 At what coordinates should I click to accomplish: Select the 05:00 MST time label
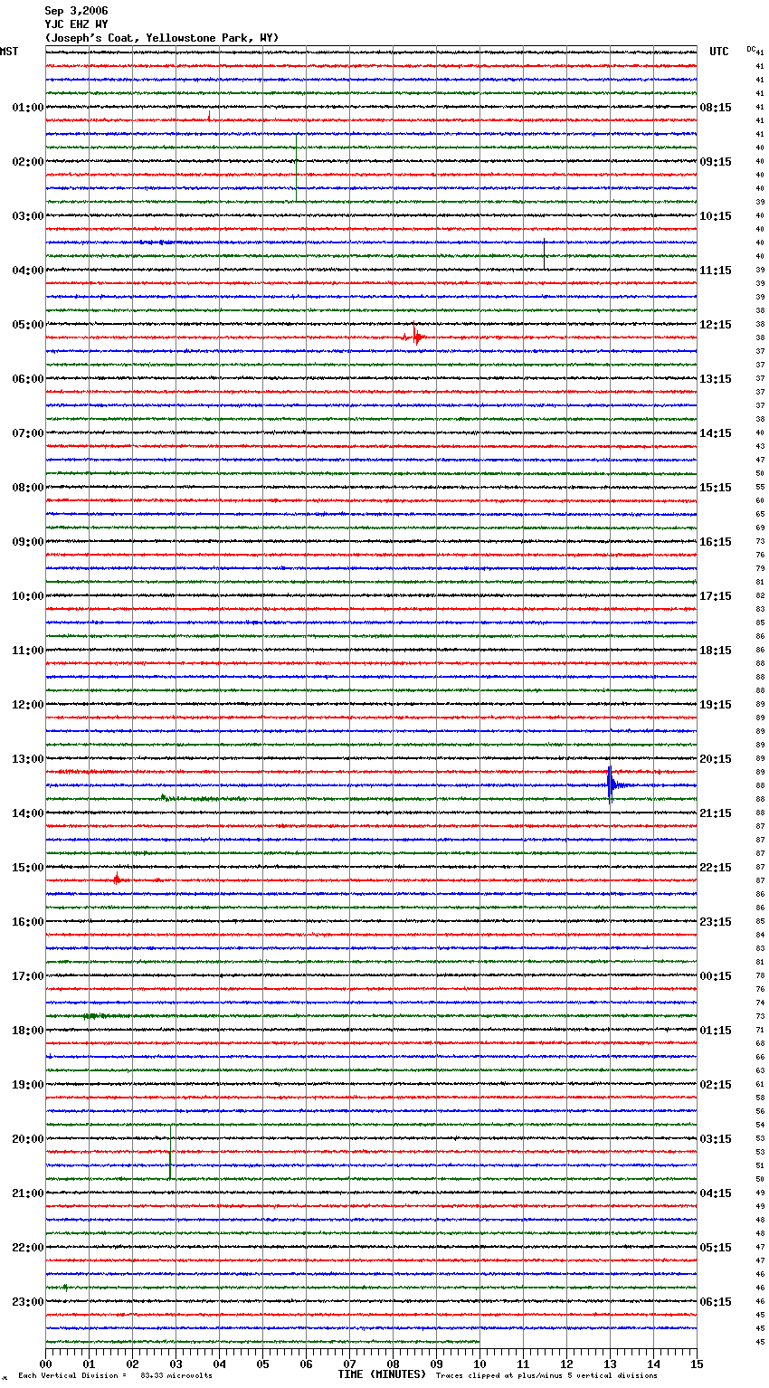28,325
